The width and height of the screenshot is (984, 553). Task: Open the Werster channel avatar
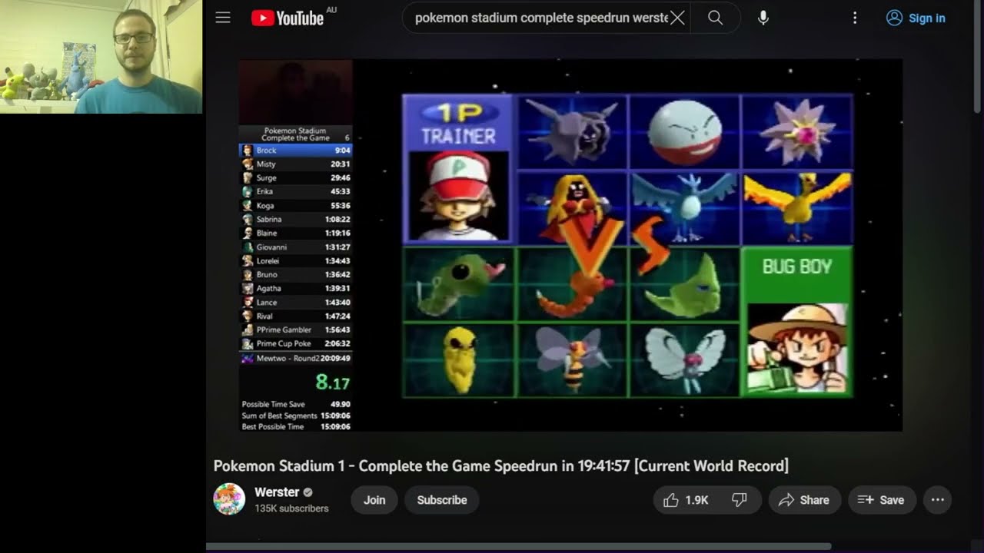[x=228, y=499]
